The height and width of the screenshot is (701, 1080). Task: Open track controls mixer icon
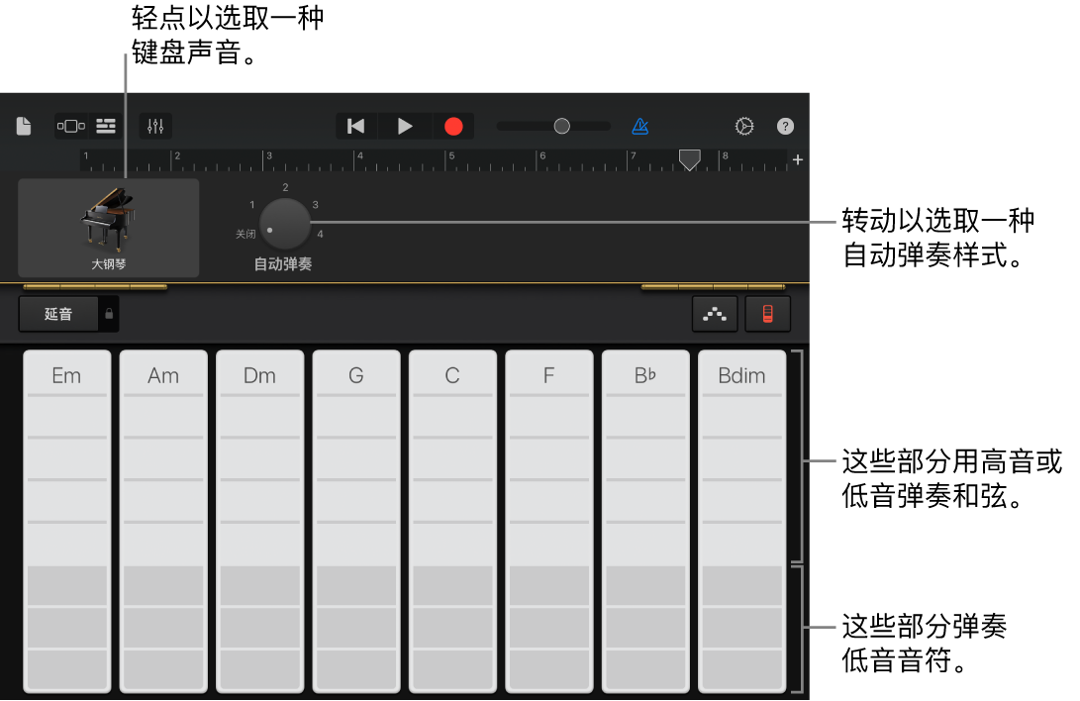pyautogui.click(x=155, y=126)
